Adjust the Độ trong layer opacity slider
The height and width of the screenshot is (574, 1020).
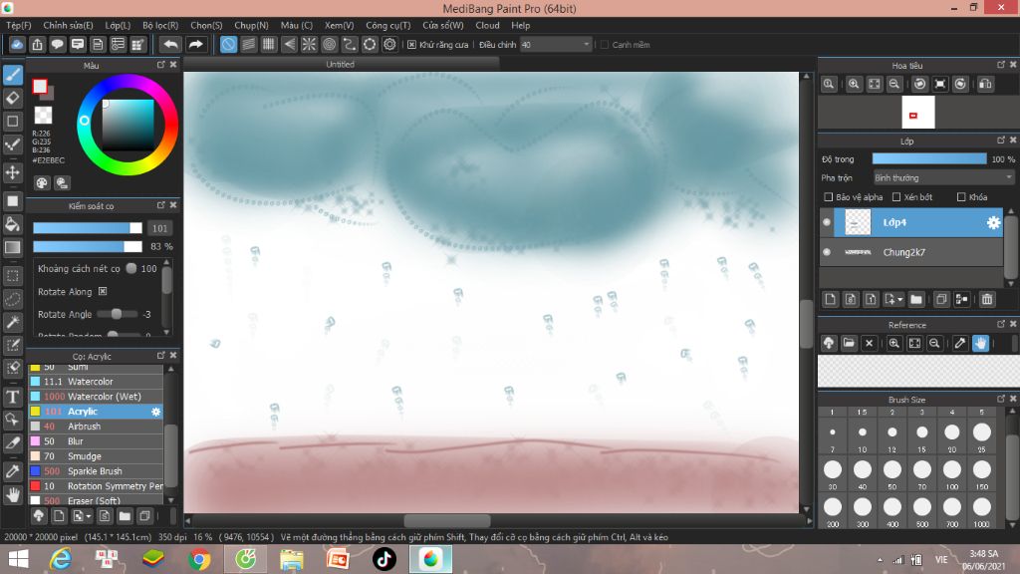pyautogui.click(x=929, y=158)
